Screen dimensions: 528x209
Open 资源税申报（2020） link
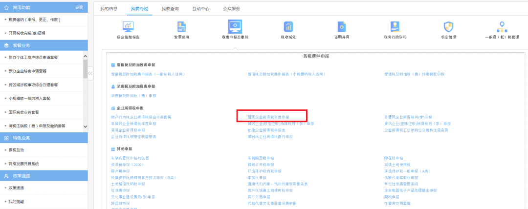pyautogui.click(x=127, y=165)
